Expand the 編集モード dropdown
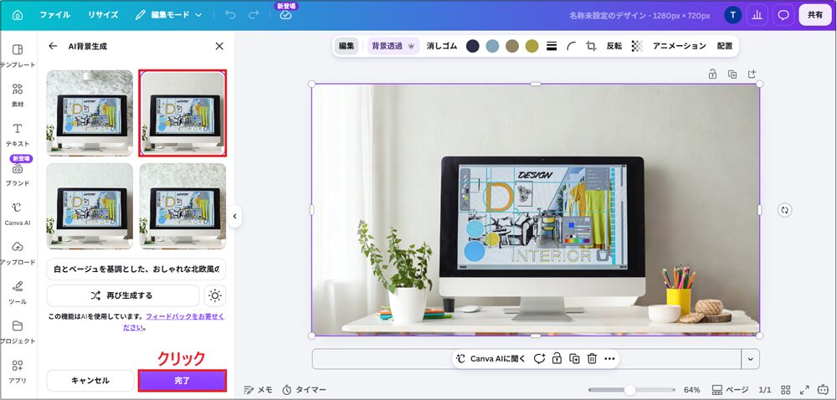Image resolution: width=837 pixels, height=400 pixels. click(169, 15)
